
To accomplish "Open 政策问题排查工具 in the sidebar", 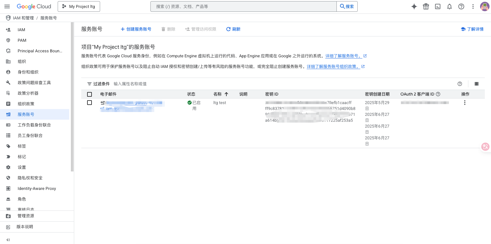I will [35, 83].
